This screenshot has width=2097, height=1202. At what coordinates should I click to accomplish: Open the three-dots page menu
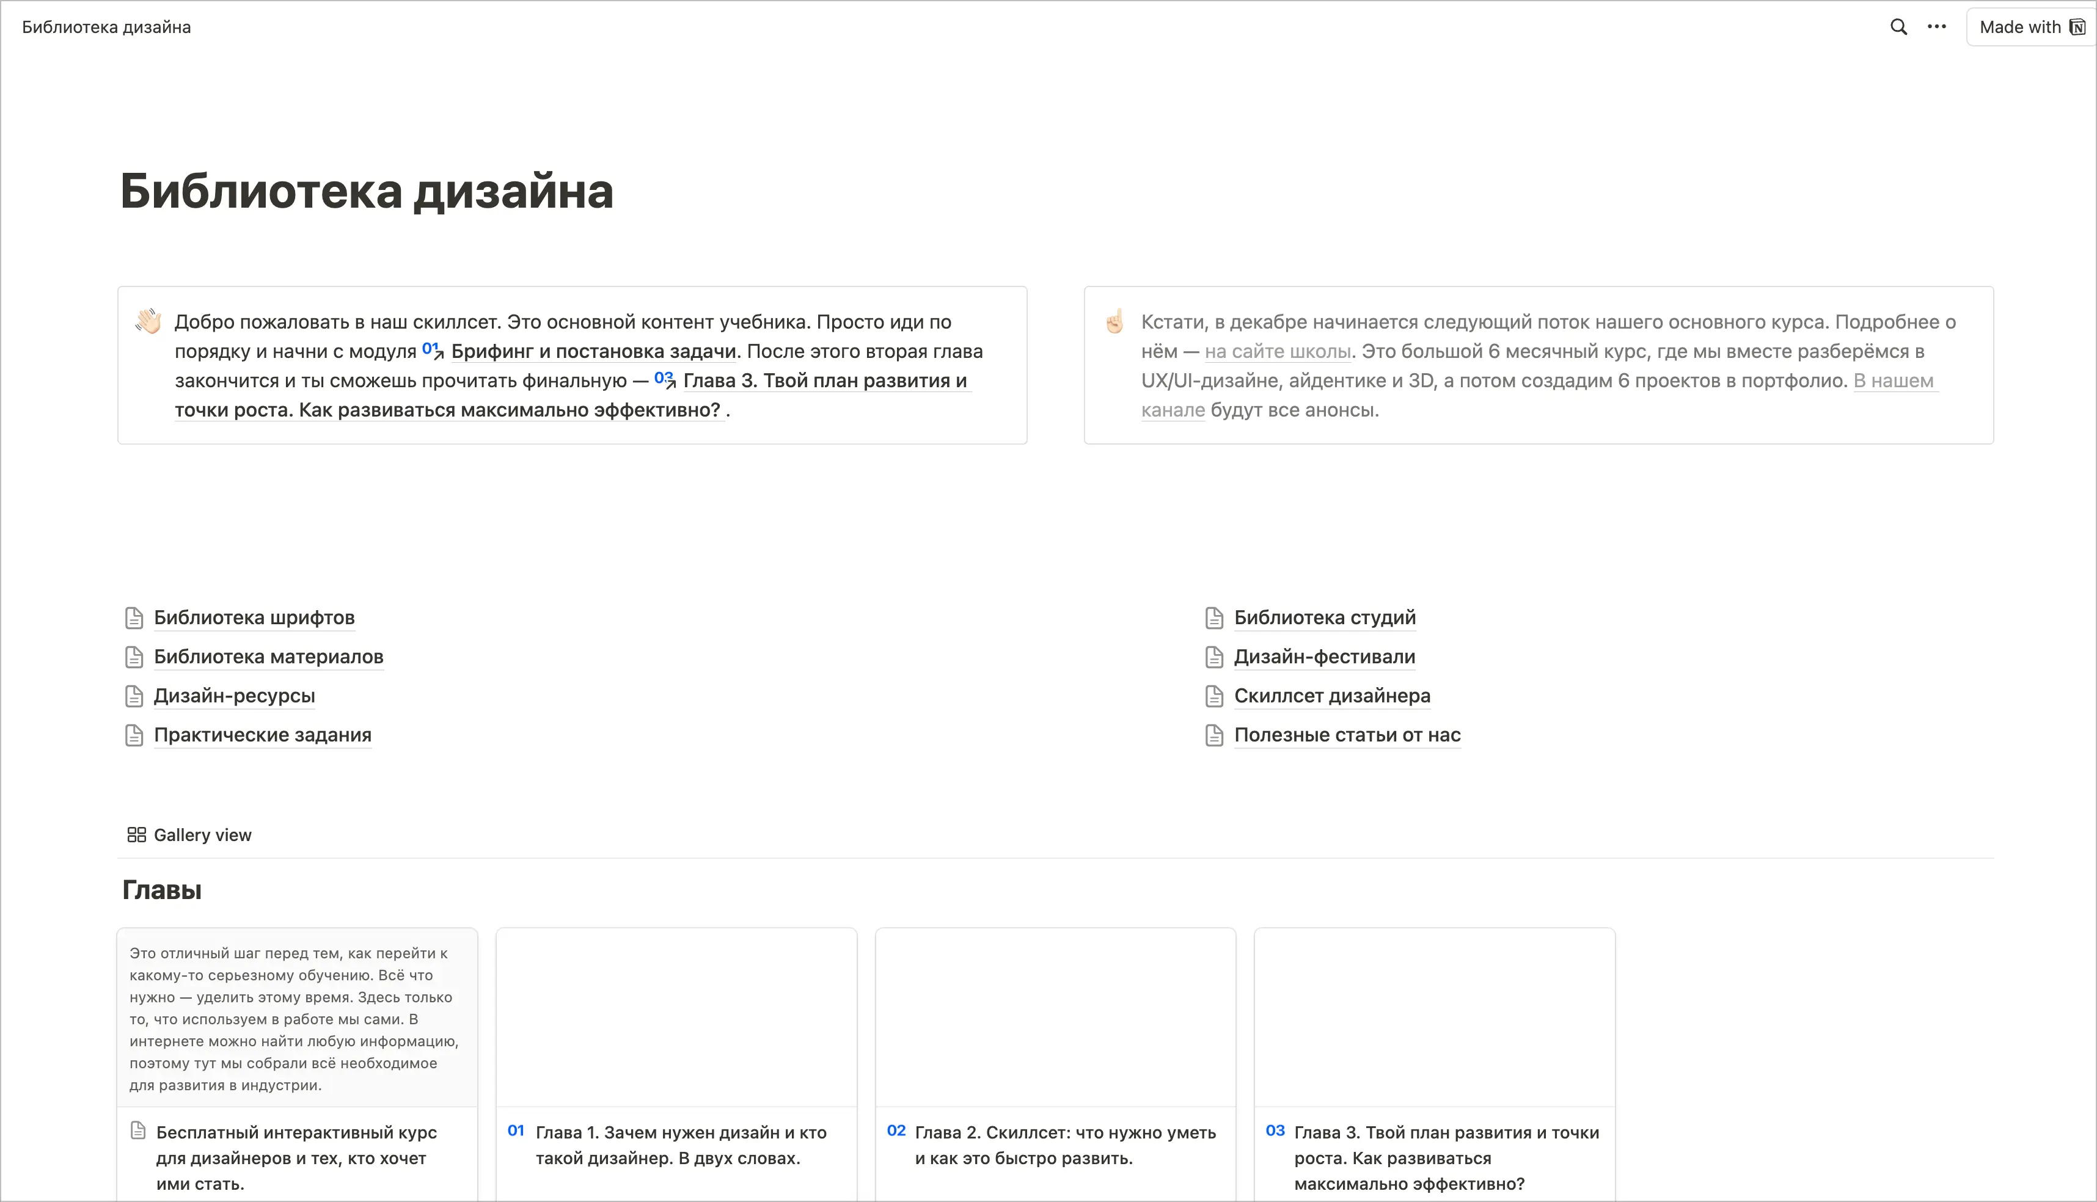pos(1937,27)
